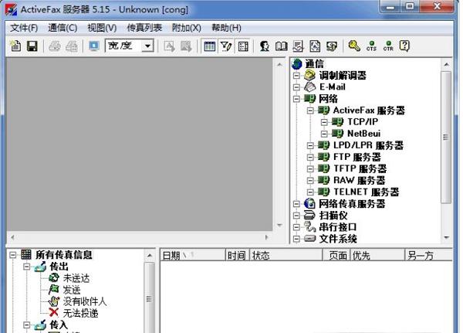The width and height of the screenshot is (463, 333).
Task: Click the new fax document icon
Action: pos(15,46)
